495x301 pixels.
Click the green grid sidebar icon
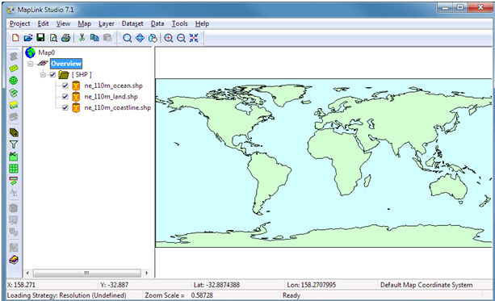(x=13, y=169)
